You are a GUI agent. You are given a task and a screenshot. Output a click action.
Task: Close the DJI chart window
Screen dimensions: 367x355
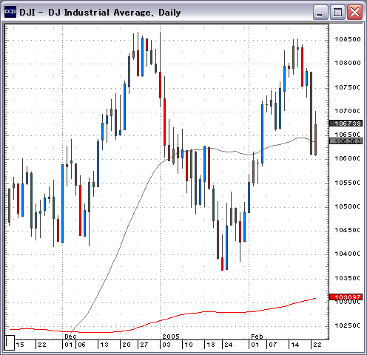point(354,12)
